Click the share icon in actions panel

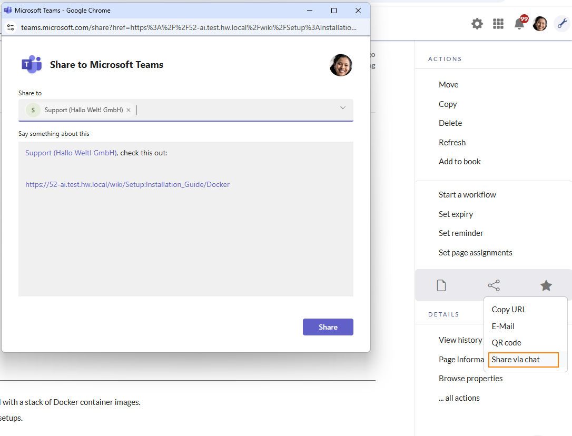pyautogui.click(x=494, y=285)
